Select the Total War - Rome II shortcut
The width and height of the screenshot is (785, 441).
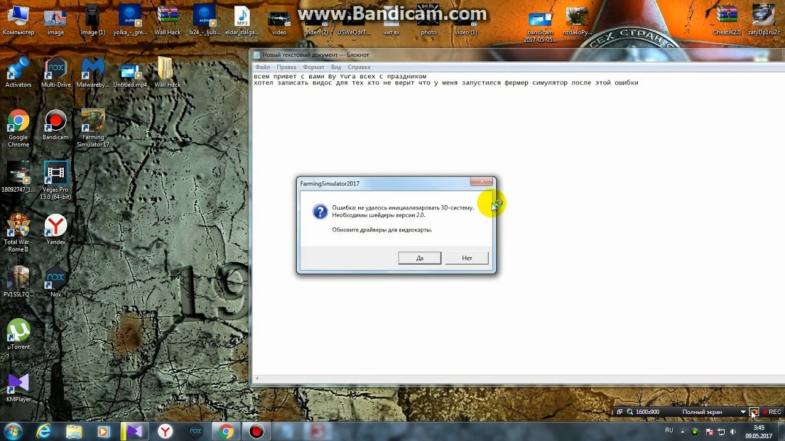[x=18, y=233]
